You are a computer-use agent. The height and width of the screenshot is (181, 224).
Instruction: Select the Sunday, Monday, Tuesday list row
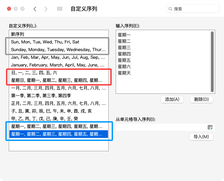click(59, 49)
